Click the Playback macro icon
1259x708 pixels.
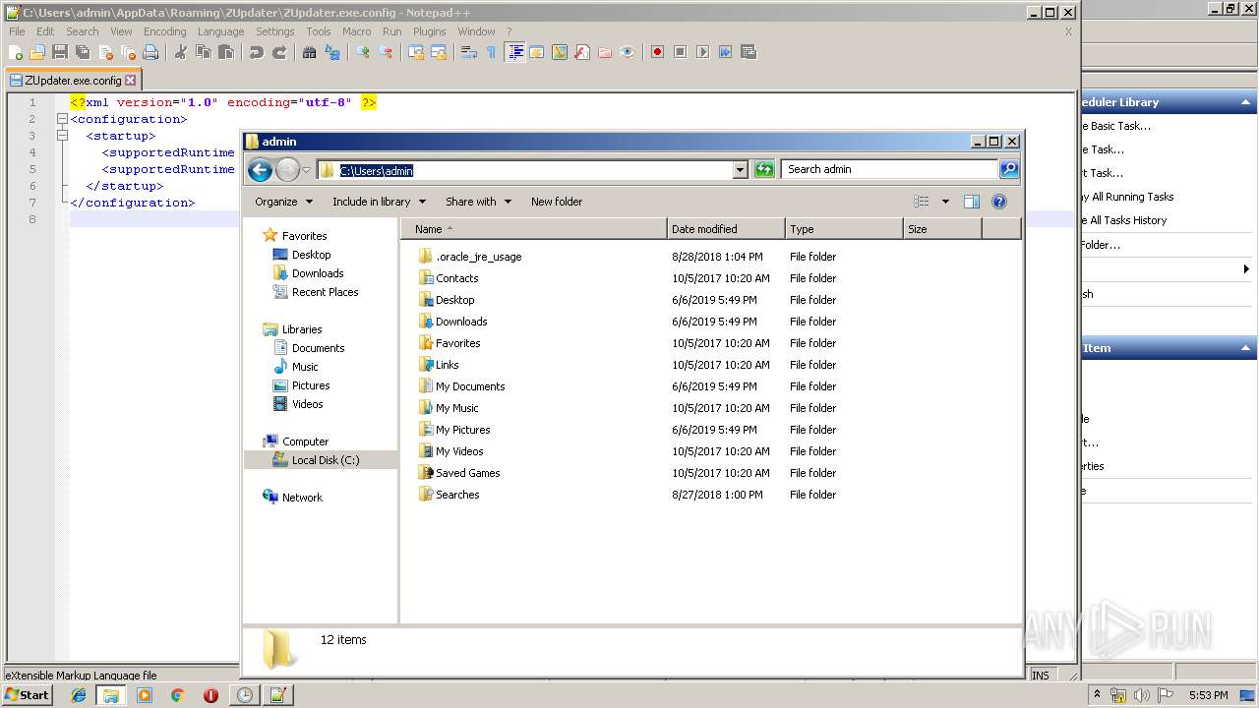[702, 52]
